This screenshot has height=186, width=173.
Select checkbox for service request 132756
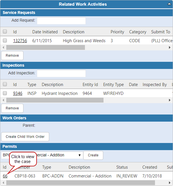point(5,41)
